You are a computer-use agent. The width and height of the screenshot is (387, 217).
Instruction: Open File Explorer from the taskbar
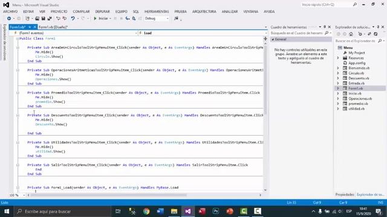(174, 212)
